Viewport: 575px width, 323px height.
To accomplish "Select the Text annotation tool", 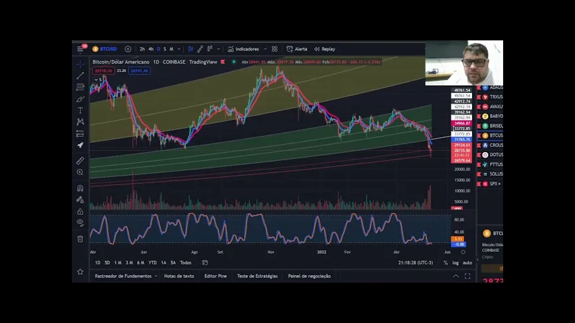I will click(x=80, y=110).
